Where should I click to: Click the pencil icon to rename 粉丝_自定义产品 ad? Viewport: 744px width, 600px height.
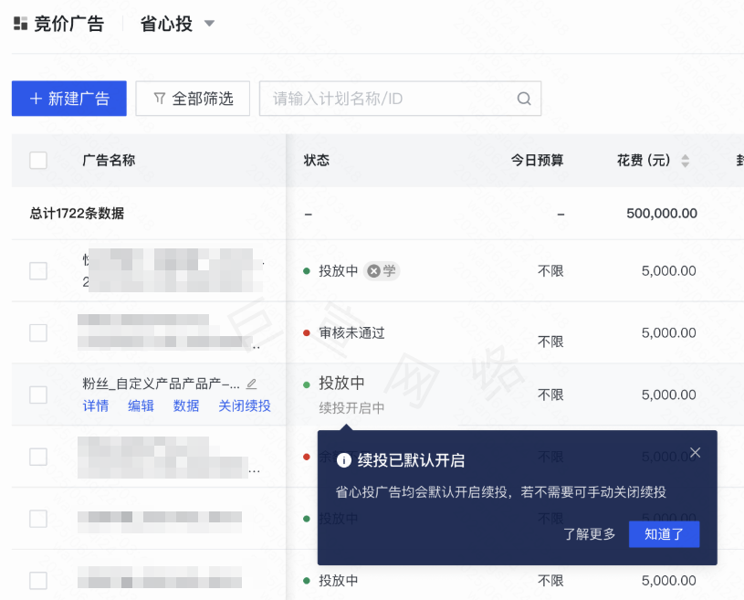click(250, 384)
